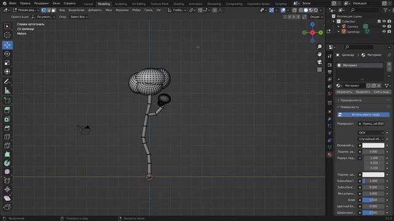Open the Файл menu

[x=13, y=4]
